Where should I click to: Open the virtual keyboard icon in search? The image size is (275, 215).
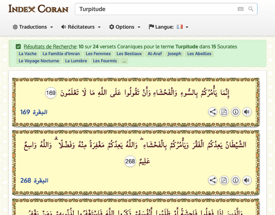(x=240, y=9)
